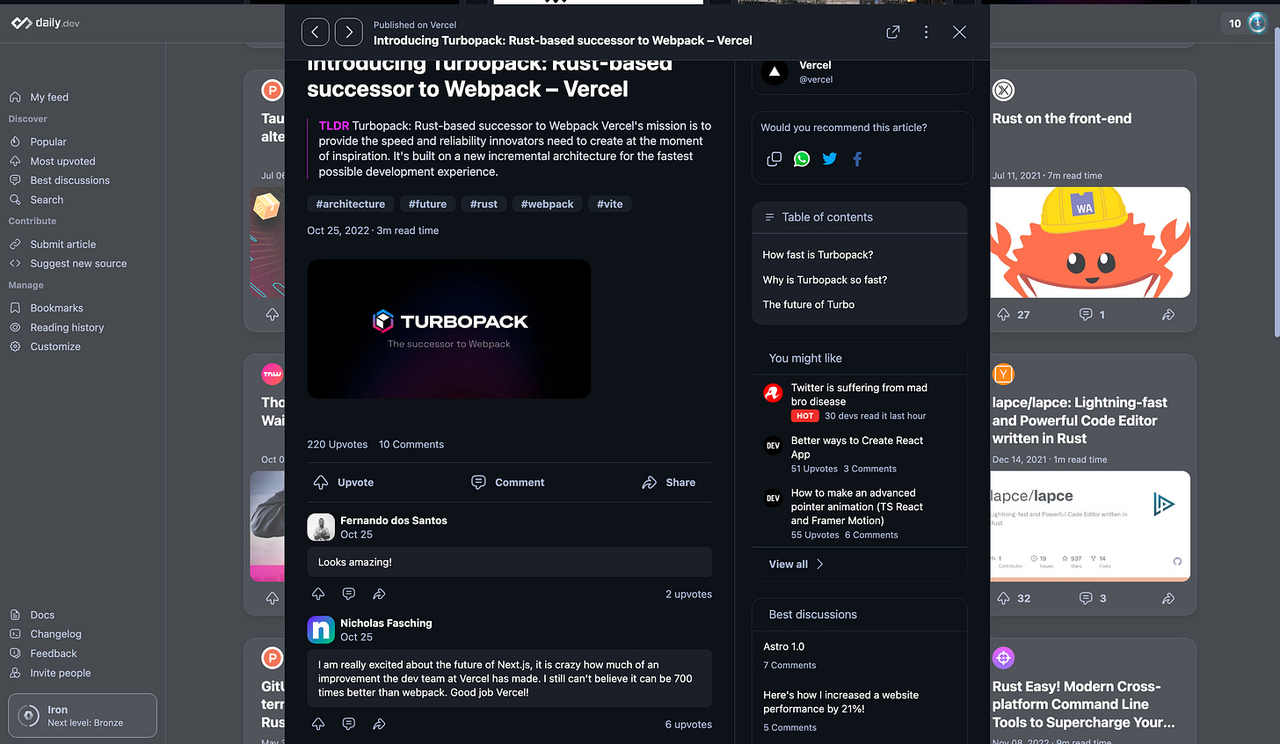This screenshot has width=1280, height=744.
Task: Select Invite people in the sidebar
Action: pos(61,674)
